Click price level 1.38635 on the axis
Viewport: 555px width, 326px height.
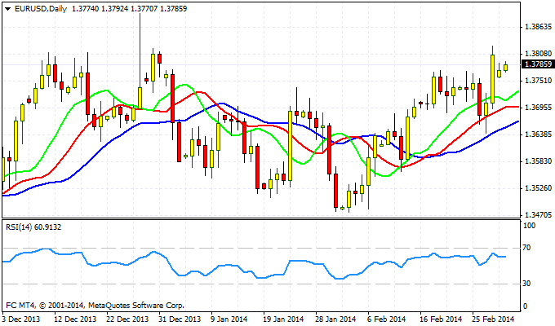tap(539, 27)
